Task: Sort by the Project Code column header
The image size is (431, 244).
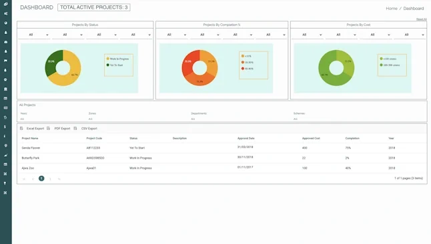Action: click(94, 138)
